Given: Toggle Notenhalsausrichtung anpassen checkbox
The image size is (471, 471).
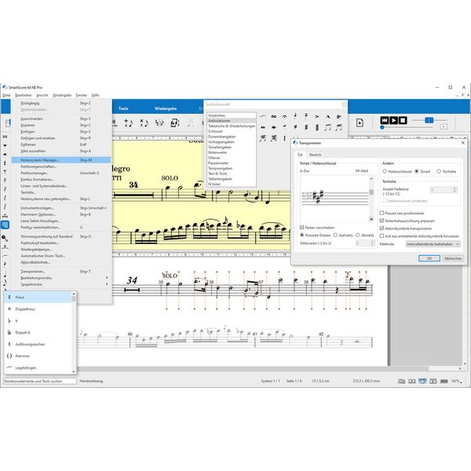Looking at the screenshot, I should (382, 221).
